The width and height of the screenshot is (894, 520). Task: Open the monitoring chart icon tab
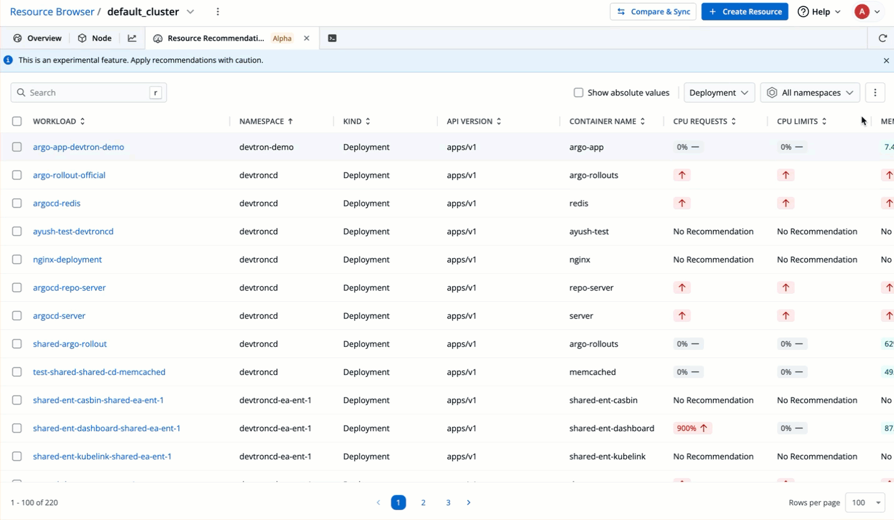[x=132, y=38]
